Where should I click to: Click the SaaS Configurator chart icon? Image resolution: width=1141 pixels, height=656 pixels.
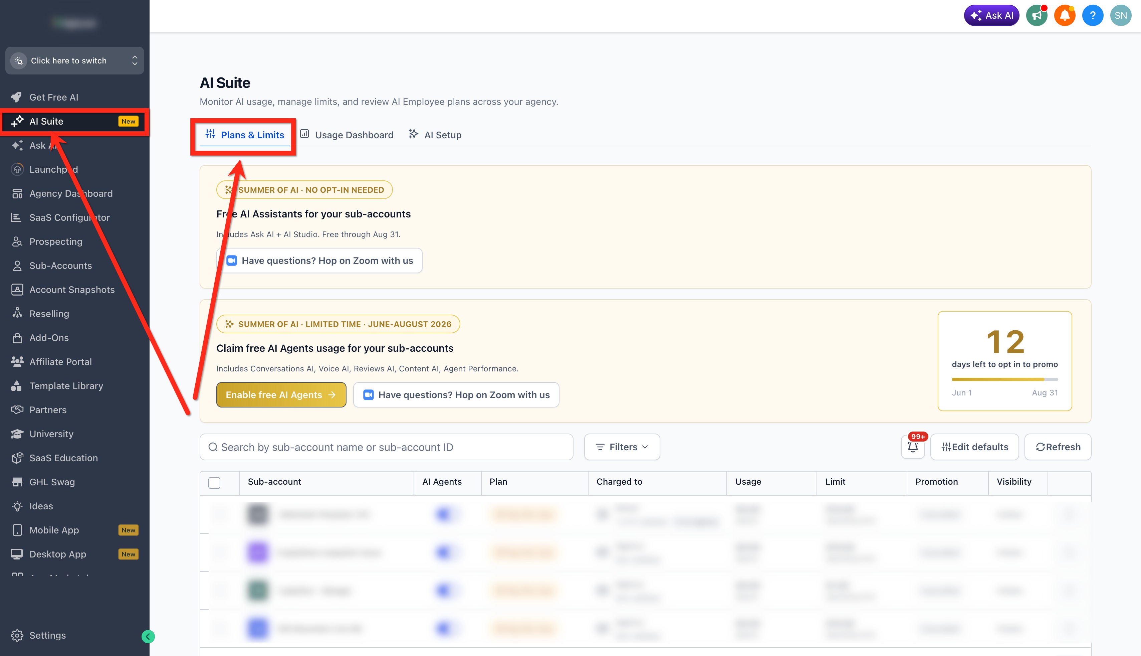[16, 218]
